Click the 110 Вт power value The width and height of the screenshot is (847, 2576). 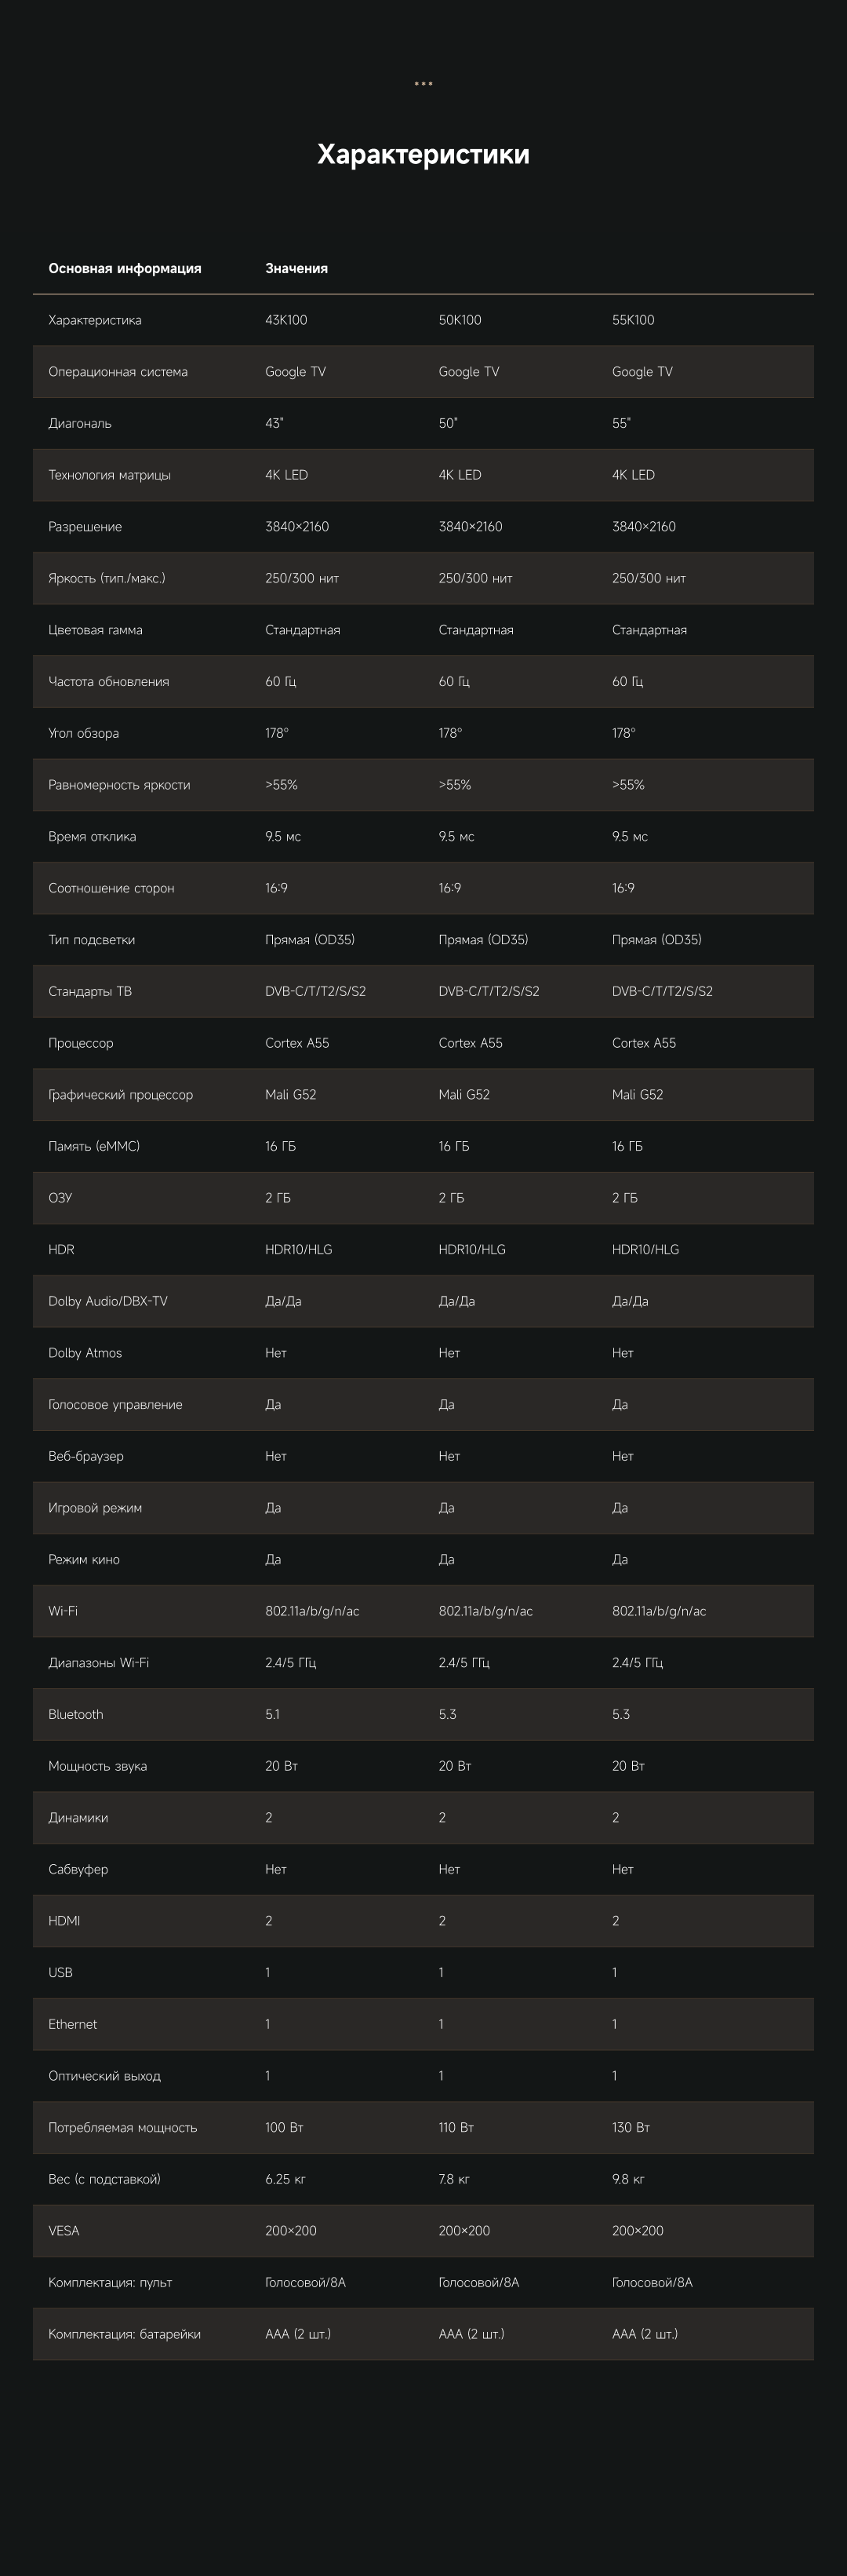click(x=456, y=2127)
